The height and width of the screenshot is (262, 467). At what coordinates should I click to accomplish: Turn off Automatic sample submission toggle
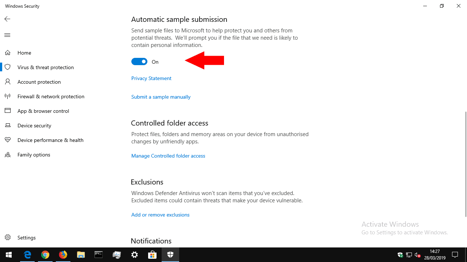pyautogui.click(x=139, y=62)
